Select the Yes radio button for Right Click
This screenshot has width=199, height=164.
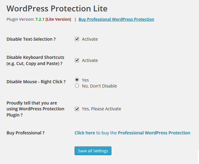(x=77, y=80)
